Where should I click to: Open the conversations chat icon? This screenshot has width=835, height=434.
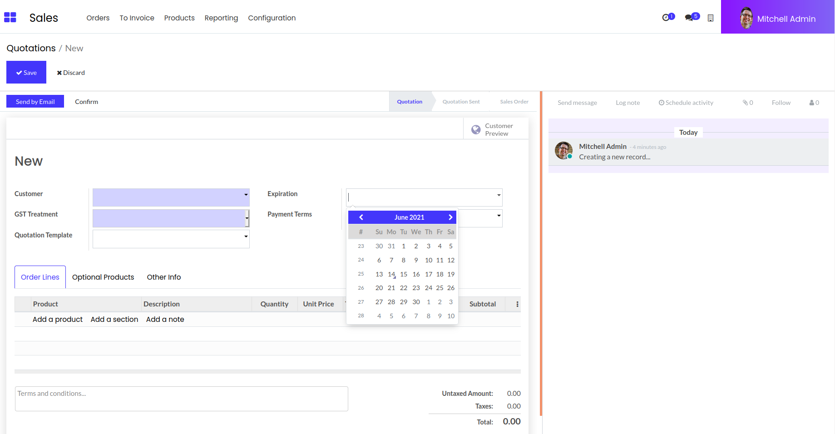689,18
